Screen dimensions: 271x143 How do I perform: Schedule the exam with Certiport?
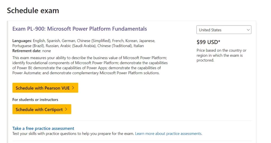[x=42, y=109]
